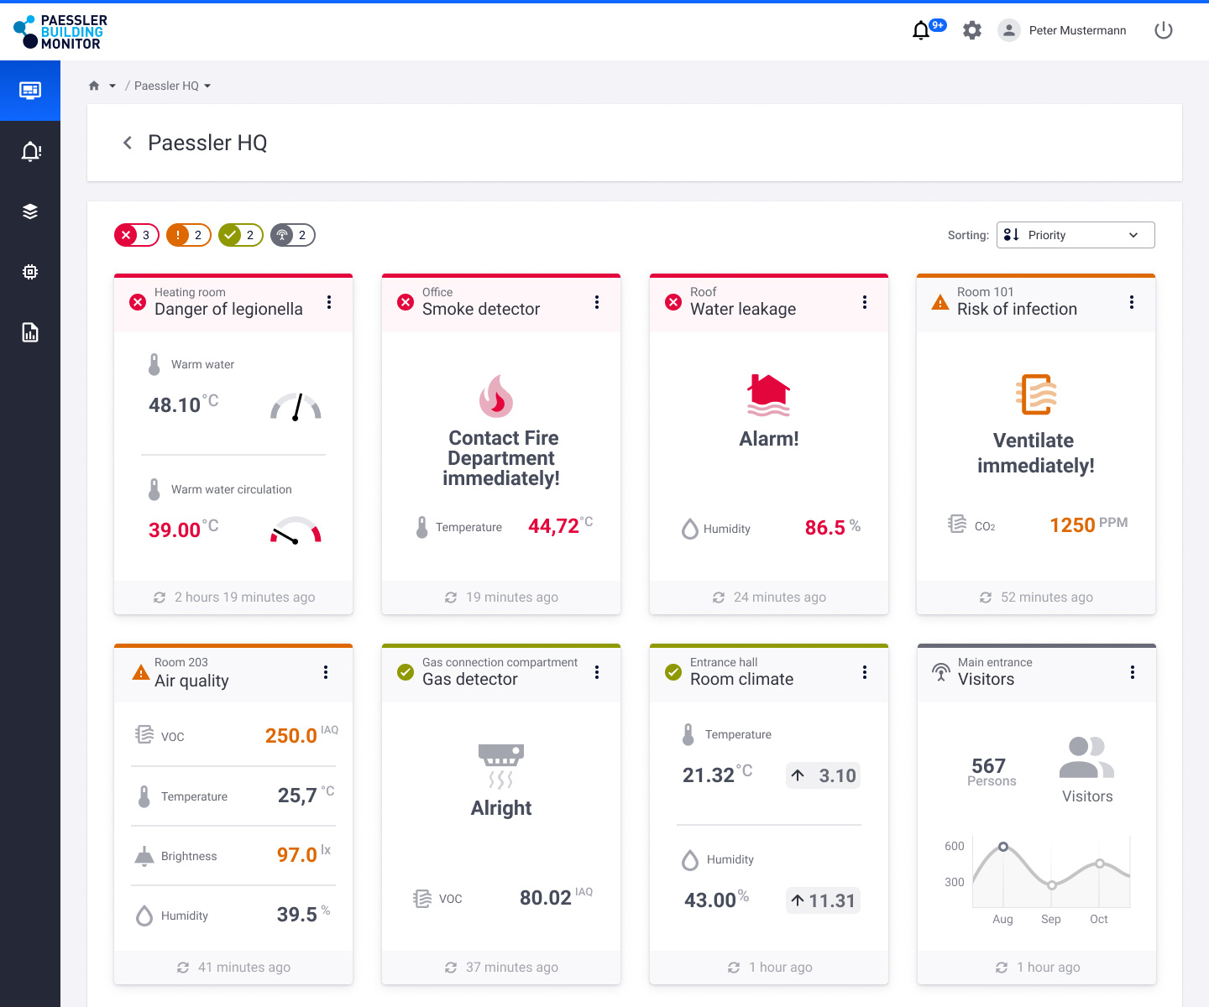Click the Smoke detector card title
This screenshot has width=1209, height=1007.
[481, 309]
